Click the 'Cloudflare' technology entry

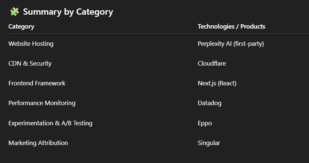[x=212, y=63]
